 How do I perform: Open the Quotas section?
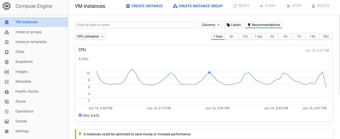point(34,121)
